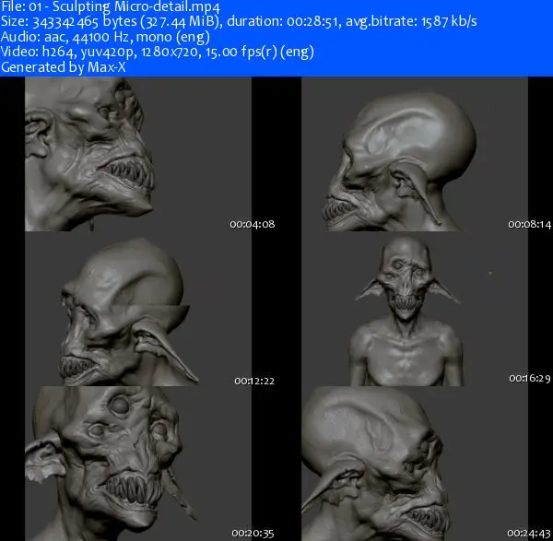Image resolution: width=553 pixels, height=541 pixels.
Task: Click the 'Generated by Max-X' text
Action: [x=63, y=67]
